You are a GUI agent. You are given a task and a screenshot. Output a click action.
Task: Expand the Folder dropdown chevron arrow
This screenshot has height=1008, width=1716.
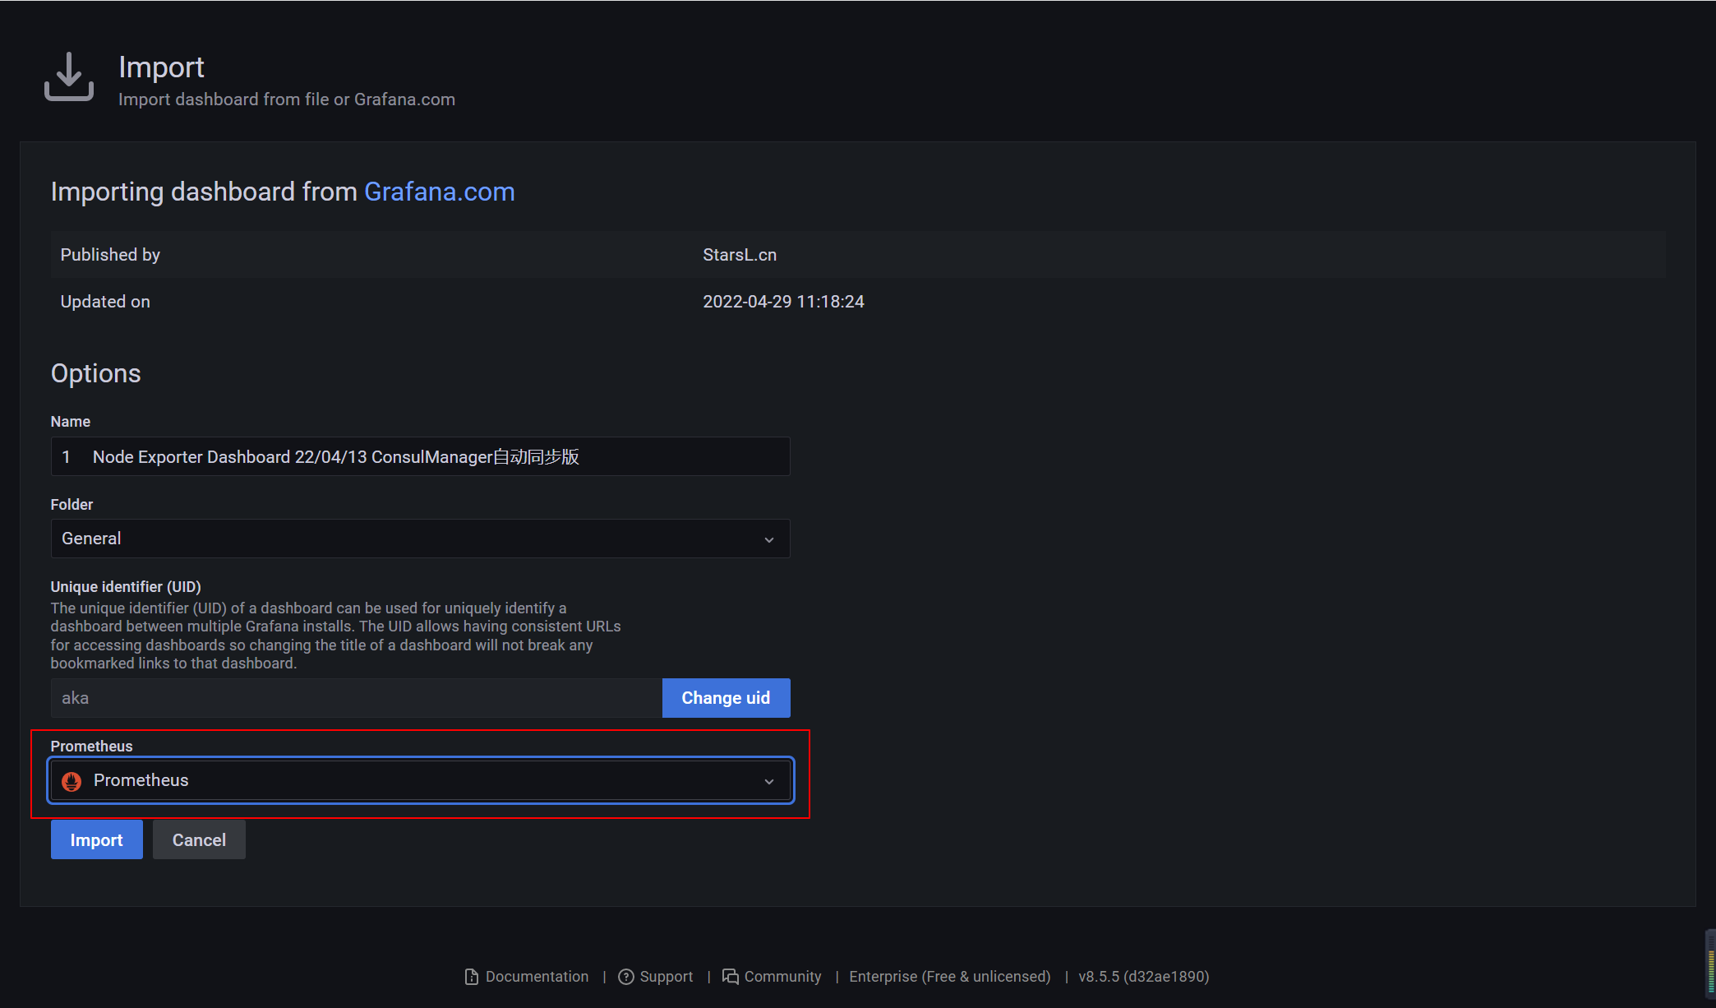[769, 540]
